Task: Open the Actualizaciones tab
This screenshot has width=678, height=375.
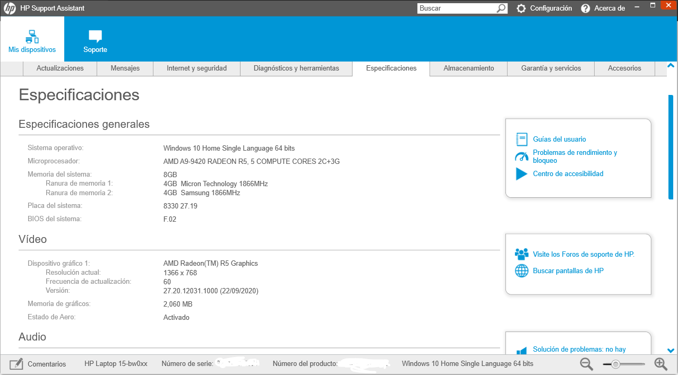Action: pyautogui.click(x=60, y=68)
